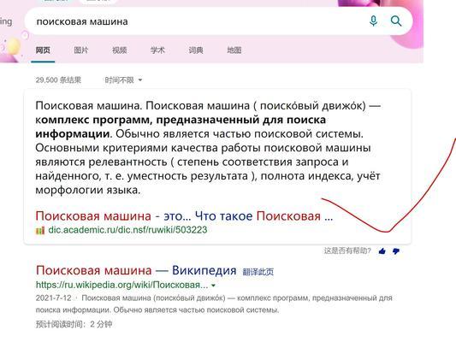
Task: Open the https://ru.wikipedia.org/wiki/Поисковая... URL
Action: coord(121,285)
